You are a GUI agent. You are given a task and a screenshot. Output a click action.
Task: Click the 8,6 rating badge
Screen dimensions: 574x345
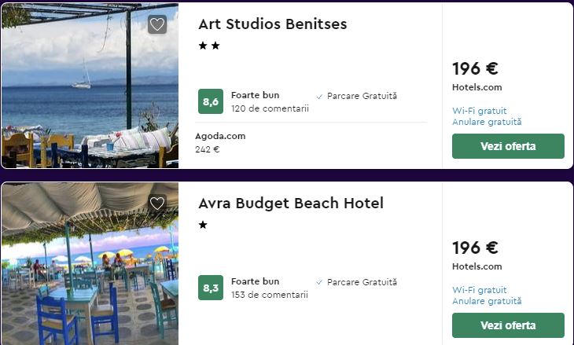pos(211,101)
